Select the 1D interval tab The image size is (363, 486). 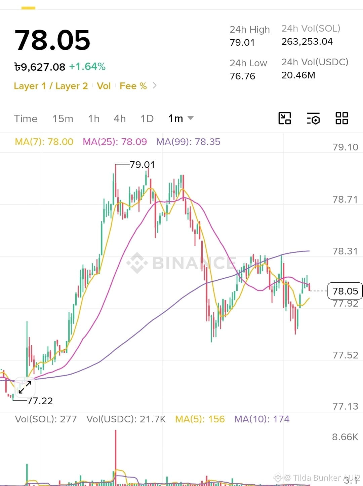pyautogui.click(x=147, y=119)
